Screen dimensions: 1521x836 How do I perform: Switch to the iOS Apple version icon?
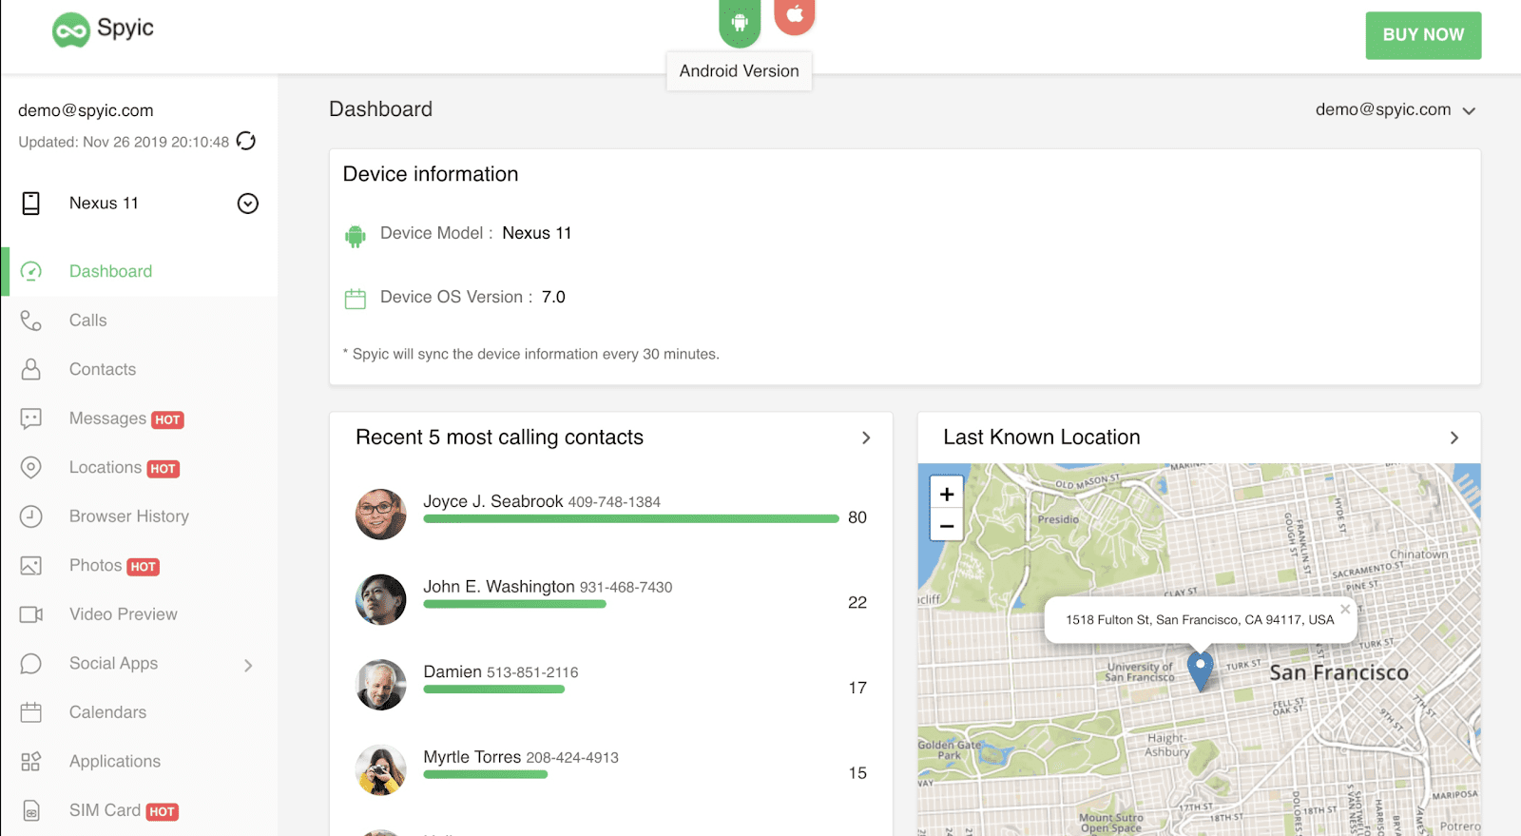[x=795, y=15]
